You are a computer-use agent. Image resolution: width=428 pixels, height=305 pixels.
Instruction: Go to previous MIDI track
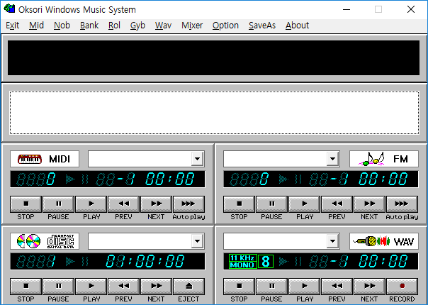(123, 204)
